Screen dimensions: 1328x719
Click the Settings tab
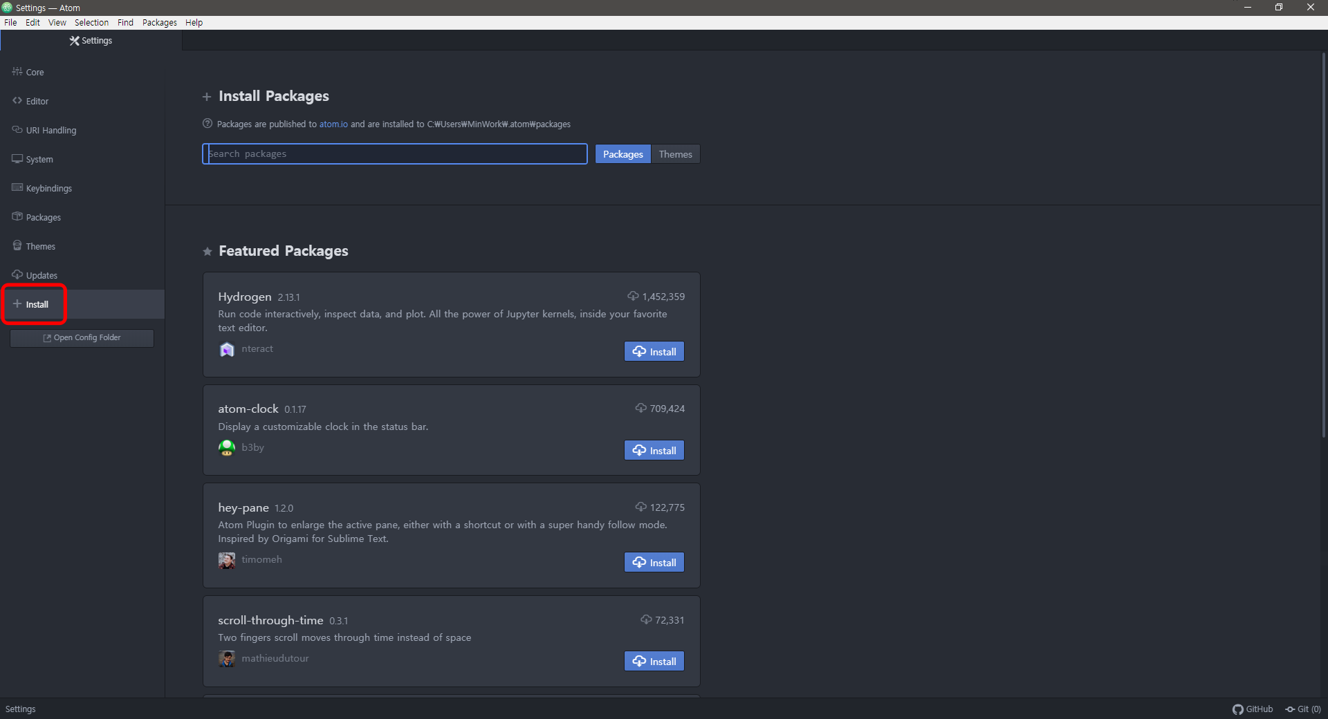91,41
